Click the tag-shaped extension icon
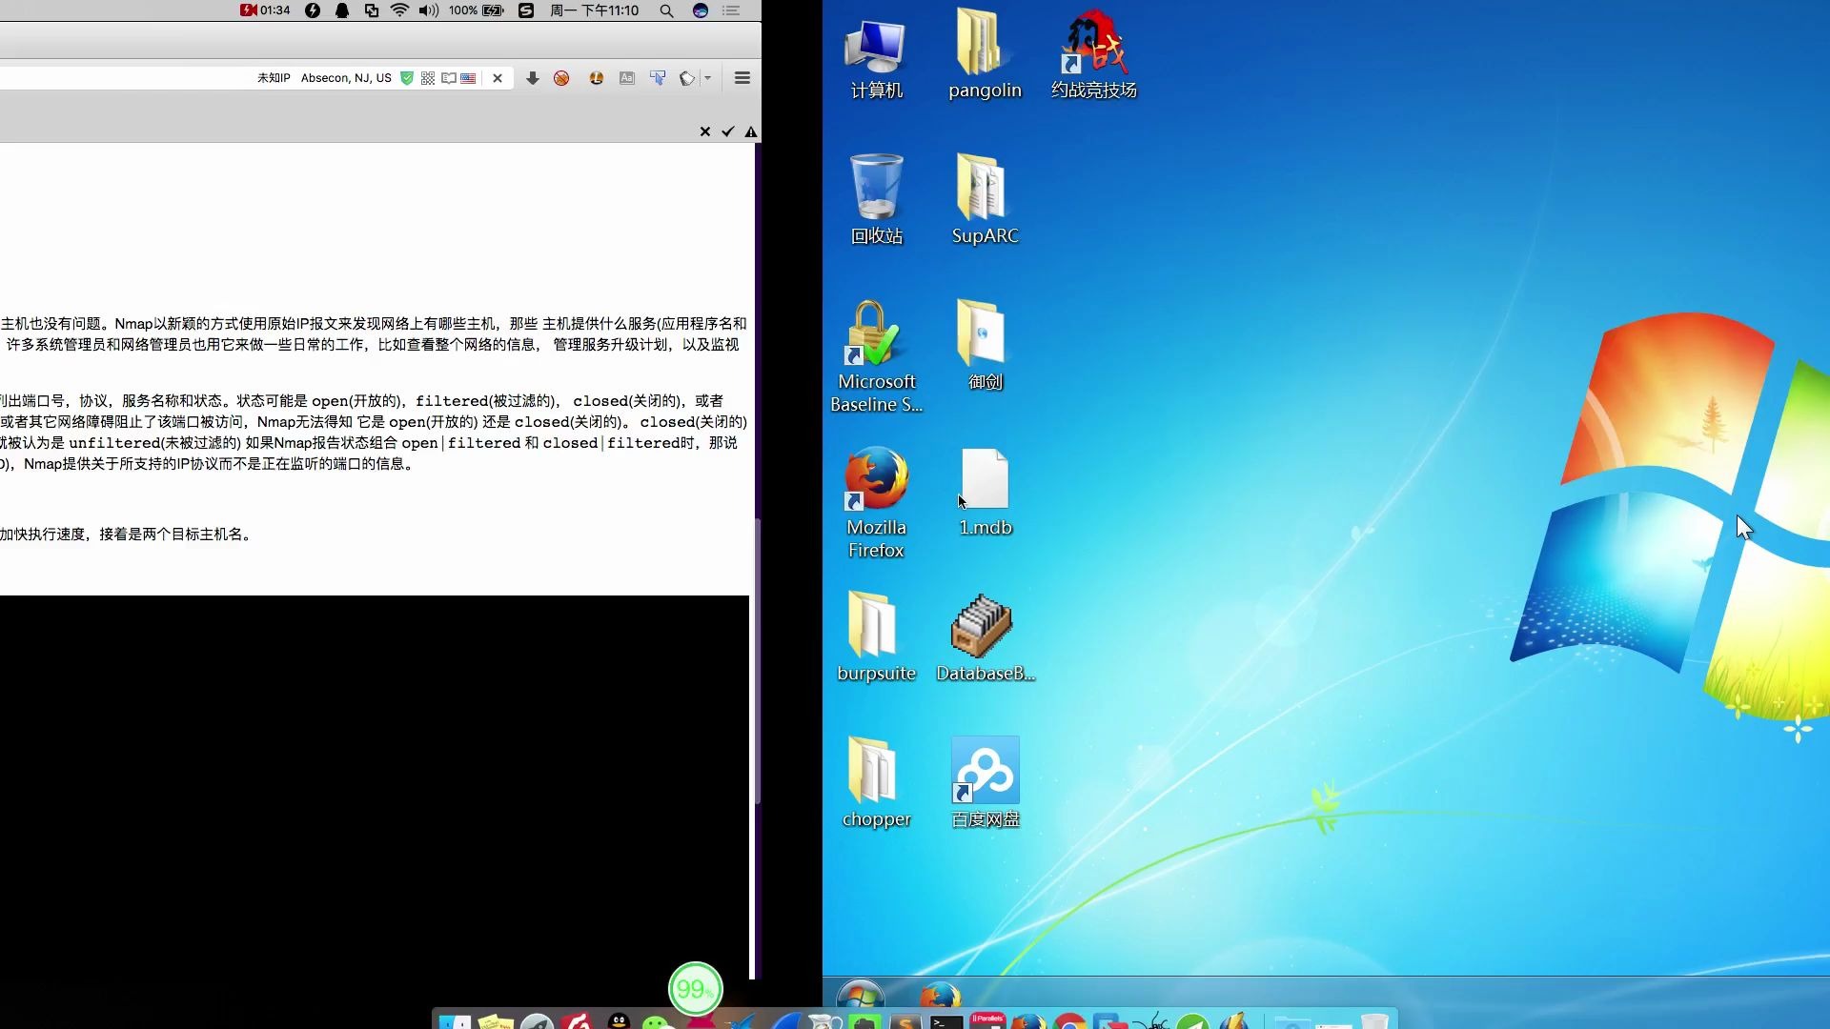The image size is (1830, 1029). point(687,78)
